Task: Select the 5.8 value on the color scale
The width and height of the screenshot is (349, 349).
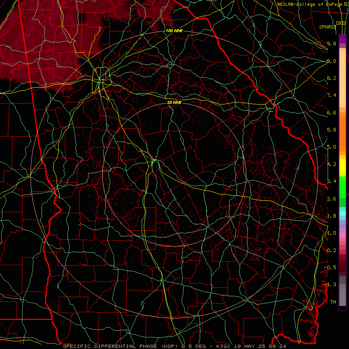Action: [x=332, y=130]
